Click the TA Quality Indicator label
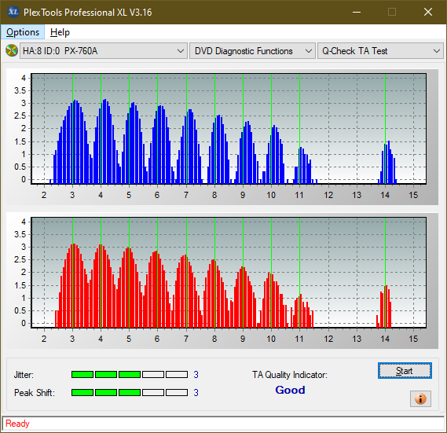447x433 pixels. pos(290,375)
